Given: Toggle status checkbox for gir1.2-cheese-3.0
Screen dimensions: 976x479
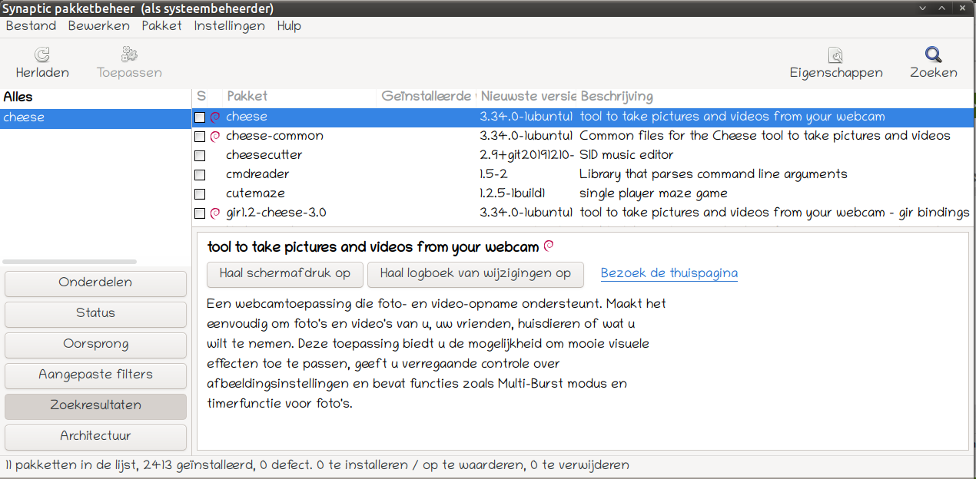Looking at the screenshot, I should pos(200,213).
